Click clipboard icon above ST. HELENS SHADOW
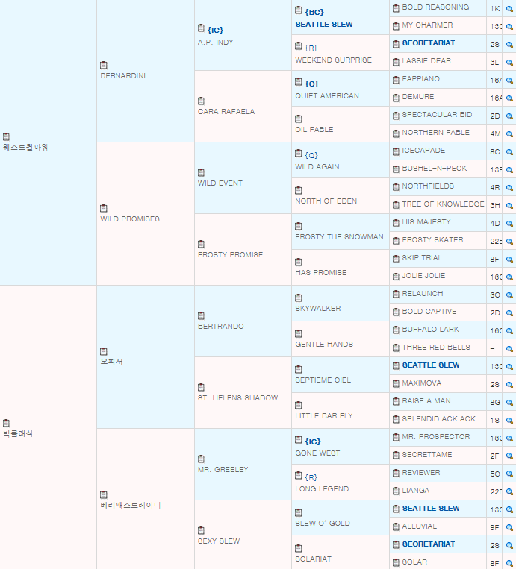Screen dimensions: 516x569 201,387
